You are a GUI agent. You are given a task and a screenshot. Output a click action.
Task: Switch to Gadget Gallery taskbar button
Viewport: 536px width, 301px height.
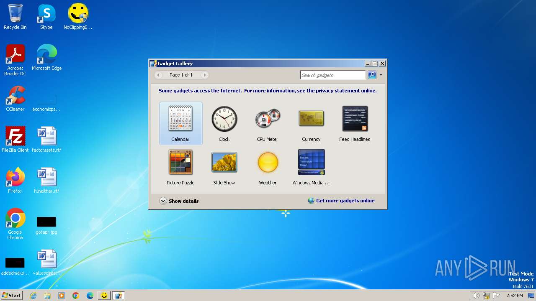119,296
